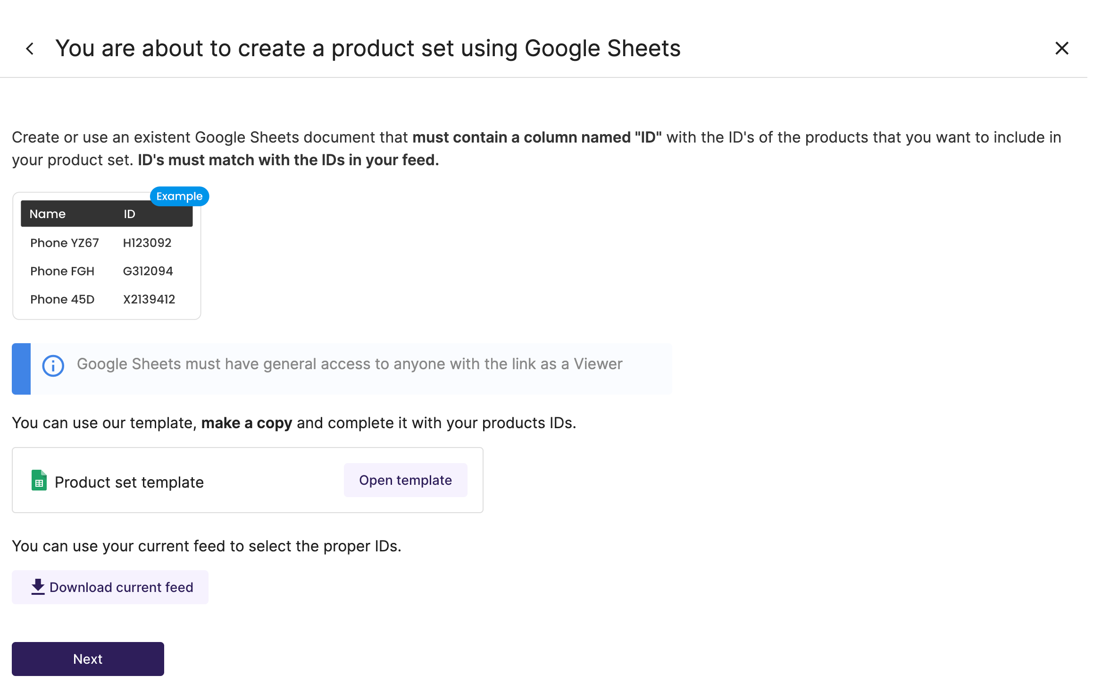Select the Name column header
This screenshot has width=1102, height=693.
[x=48, y=214]
